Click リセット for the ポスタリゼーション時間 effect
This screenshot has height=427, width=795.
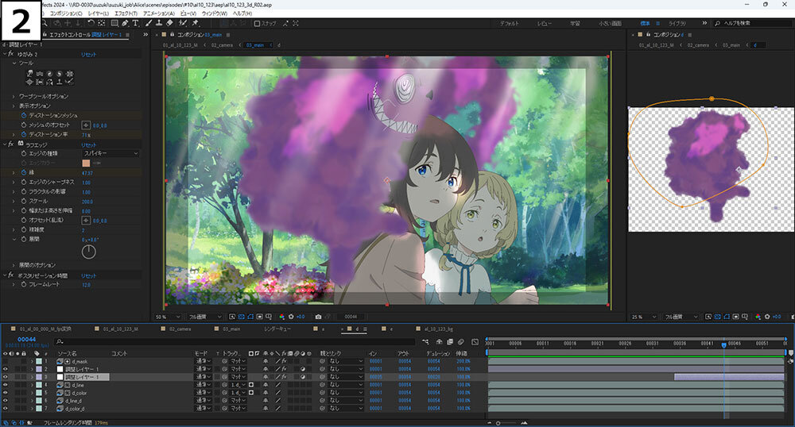pyautogui.click(x=88, y=275)
